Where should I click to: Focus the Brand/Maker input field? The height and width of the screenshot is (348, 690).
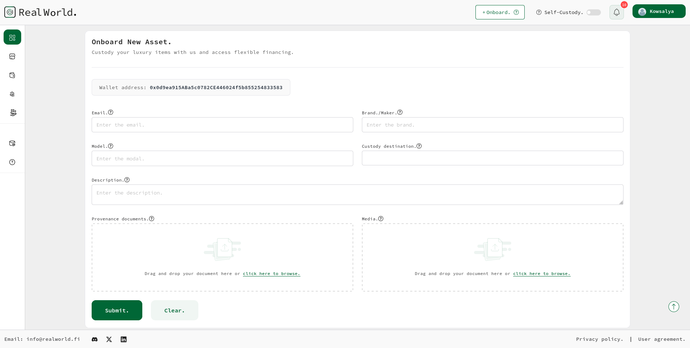(x=492, y=125)
